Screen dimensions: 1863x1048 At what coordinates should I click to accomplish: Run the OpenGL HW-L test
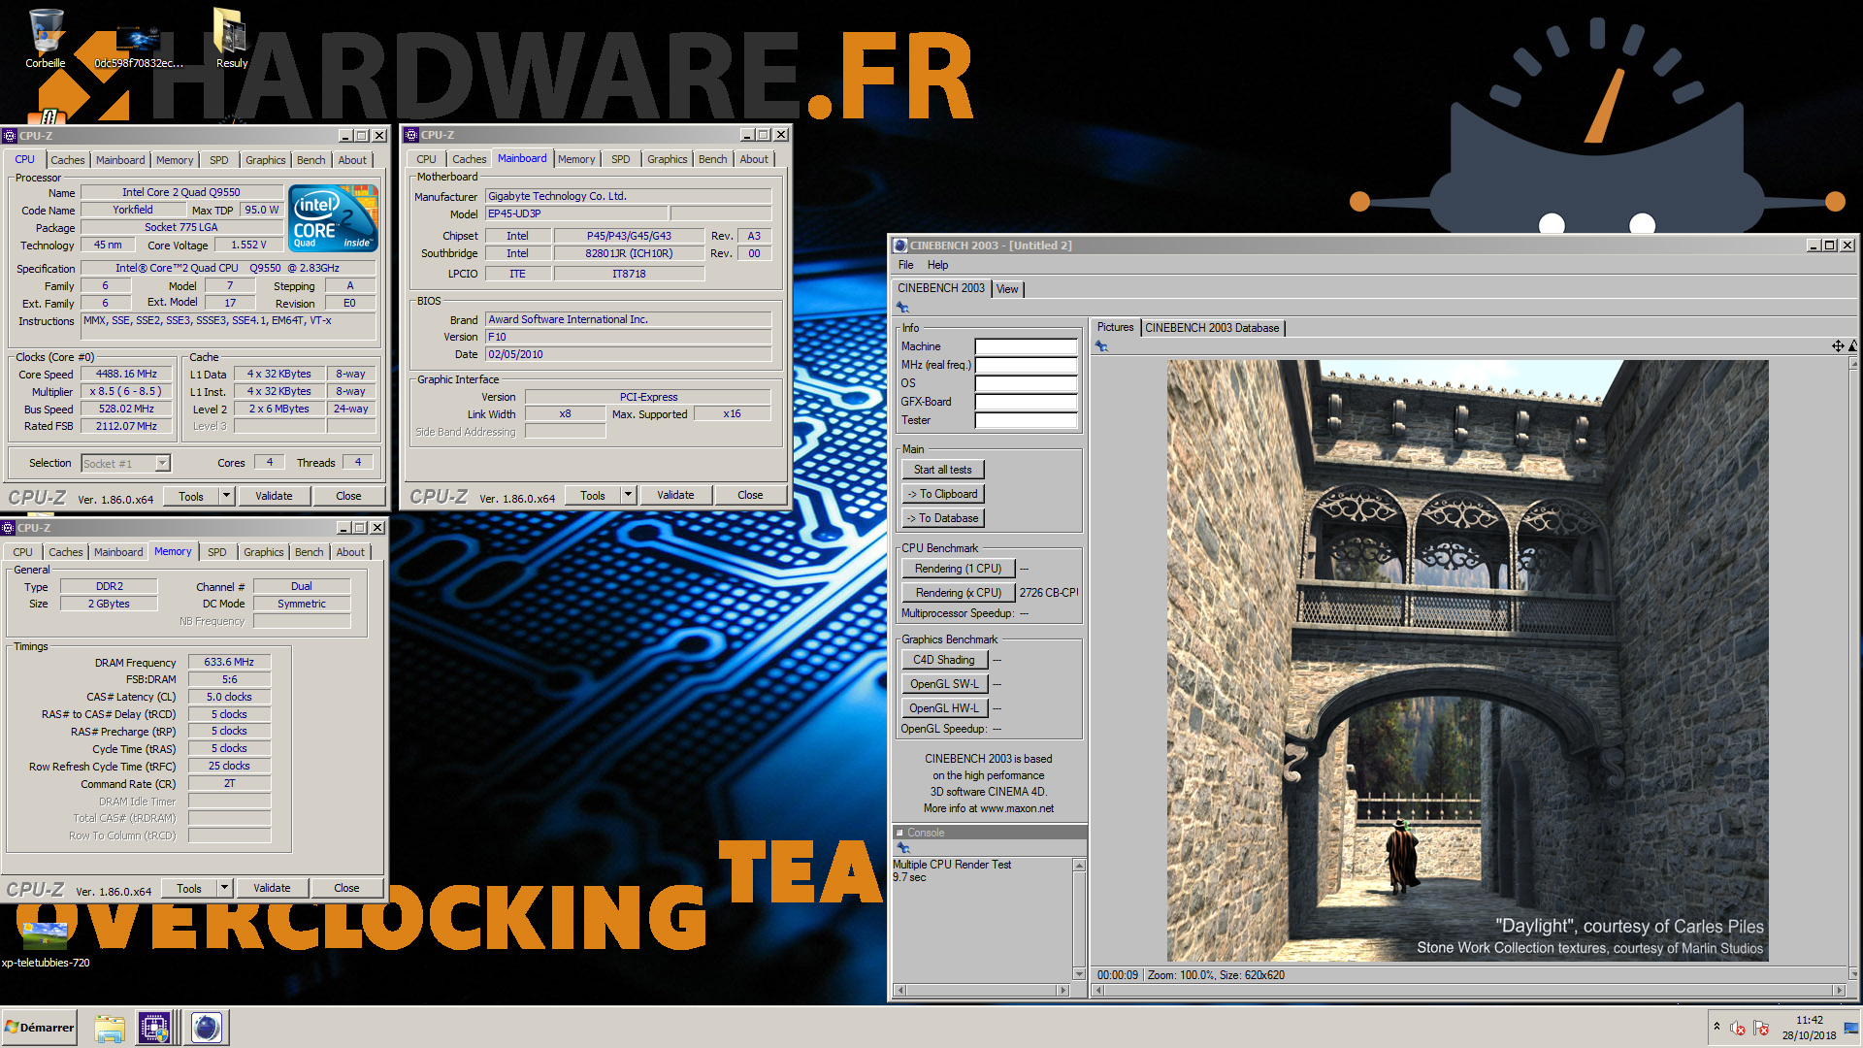pyautogui.click(x=944, y=708)
